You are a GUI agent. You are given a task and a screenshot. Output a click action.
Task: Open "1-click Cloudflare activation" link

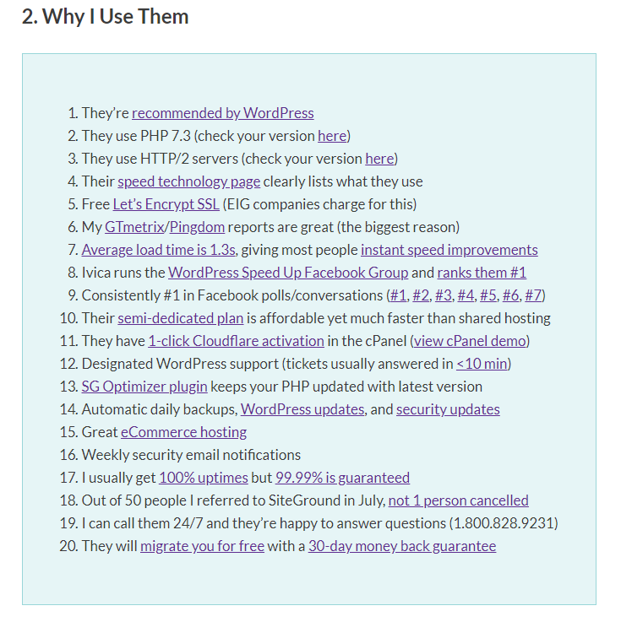236,341
